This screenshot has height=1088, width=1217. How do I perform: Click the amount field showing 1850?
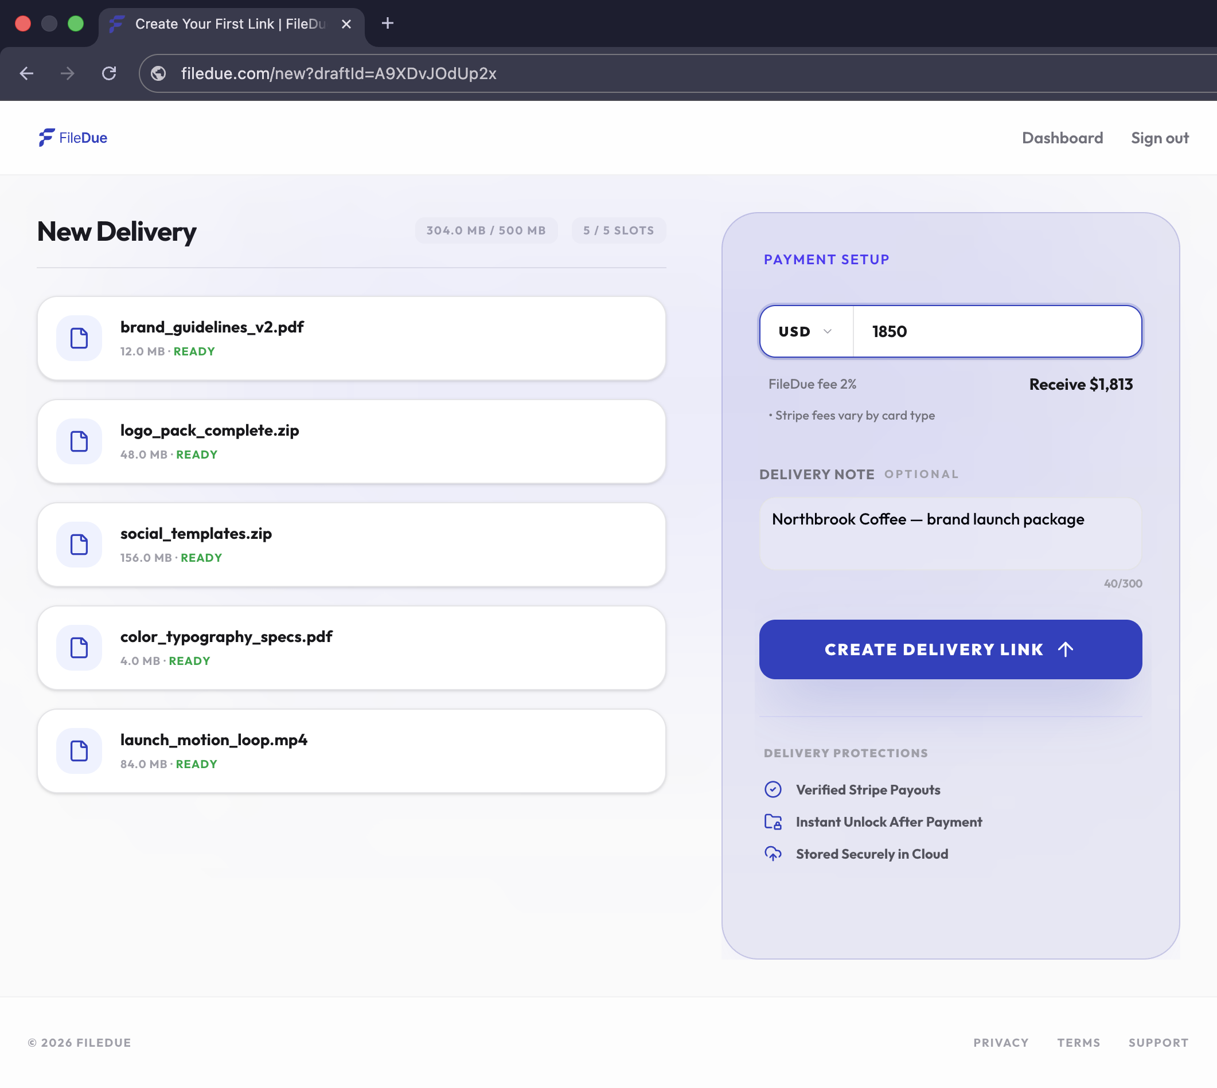pos(997,331)
